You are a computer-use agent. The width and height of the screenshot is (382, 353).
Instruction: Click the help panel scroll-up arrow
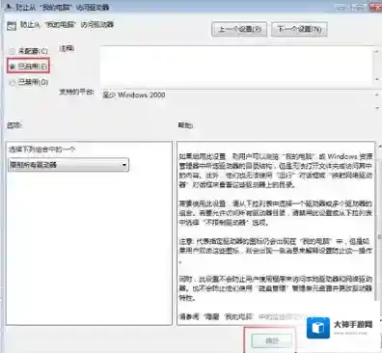click(379, 146)
